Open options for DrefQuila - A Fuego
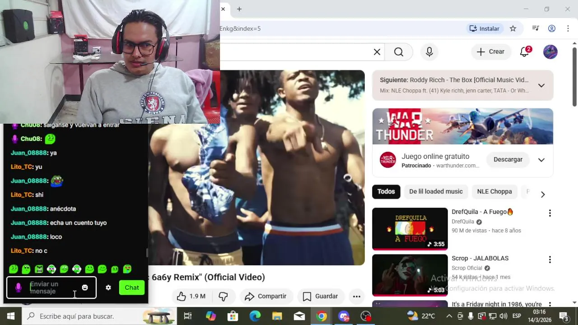 [x=550, y=213]
